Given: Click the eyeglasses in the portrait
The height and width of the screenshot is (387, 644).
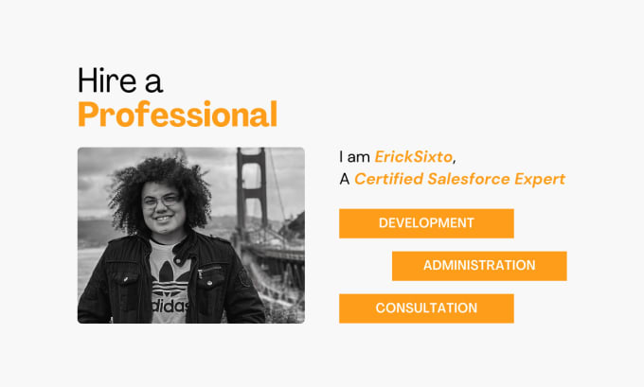Looking at the screenshot, I should coord(163,202).
